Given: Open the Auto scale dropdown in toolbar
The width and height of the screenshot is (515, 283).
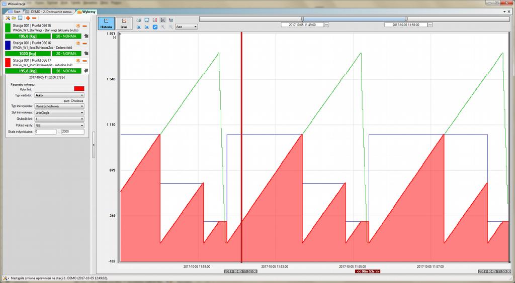Looking at the screenshot, I should (187, 27).
